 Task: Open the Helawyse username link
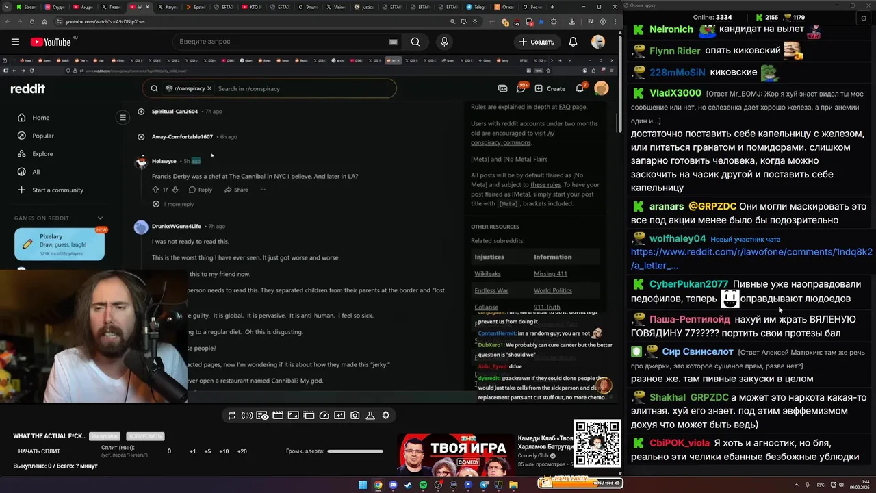[x=164, y=161]
